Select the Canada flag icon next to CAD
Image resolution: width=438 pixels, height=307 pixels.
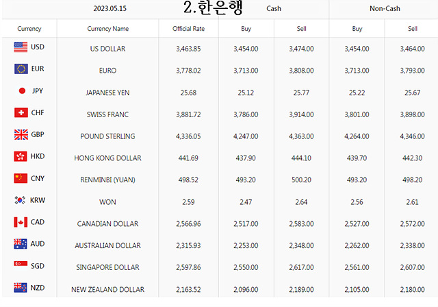21,222
